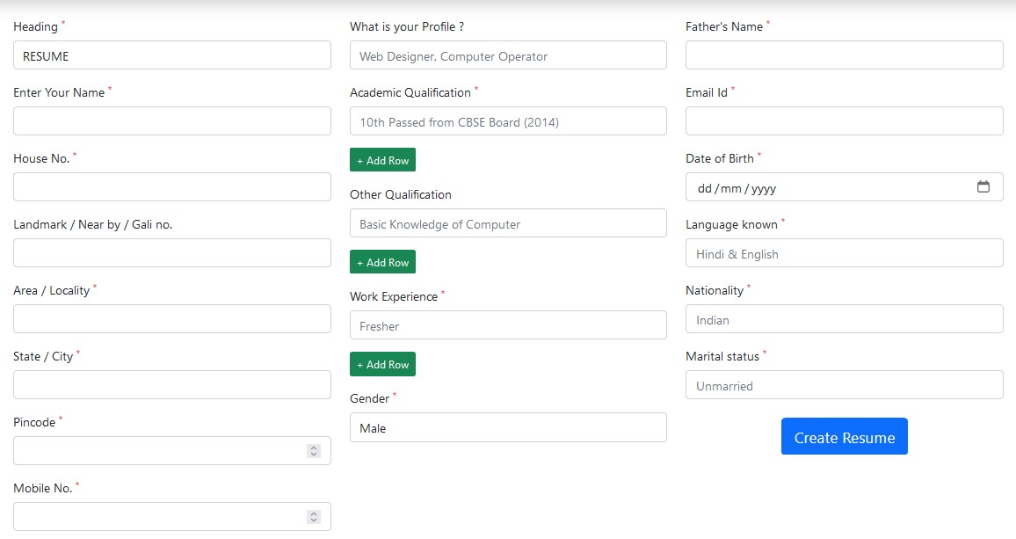Viewport: 1016px width, 539px height.
Task: Click the Enter Your Name input field
Action: pos(171,121)
